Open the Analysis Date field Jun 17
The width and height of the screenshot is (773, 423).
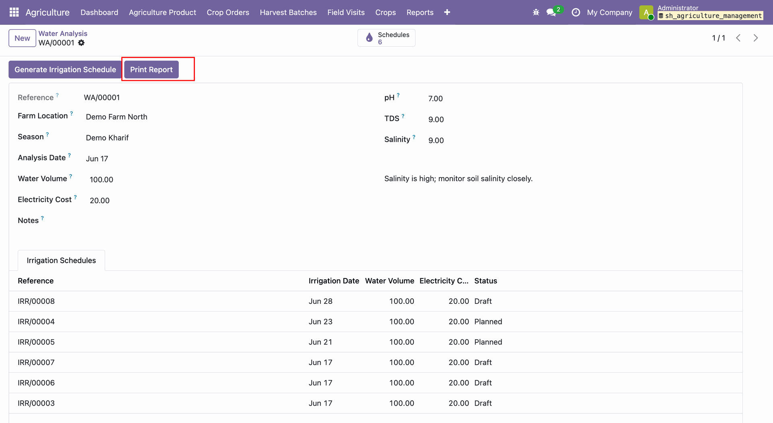pos(97,159)
